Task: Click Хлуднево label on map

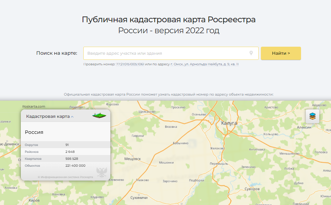Action: (x=97, y=197)
